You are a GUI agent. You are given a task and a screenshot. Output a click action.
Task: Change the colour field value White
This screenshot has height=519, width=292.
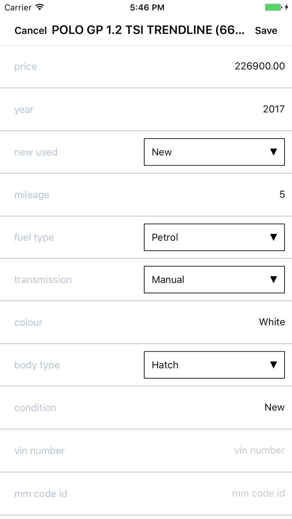(x=272, y=322)
